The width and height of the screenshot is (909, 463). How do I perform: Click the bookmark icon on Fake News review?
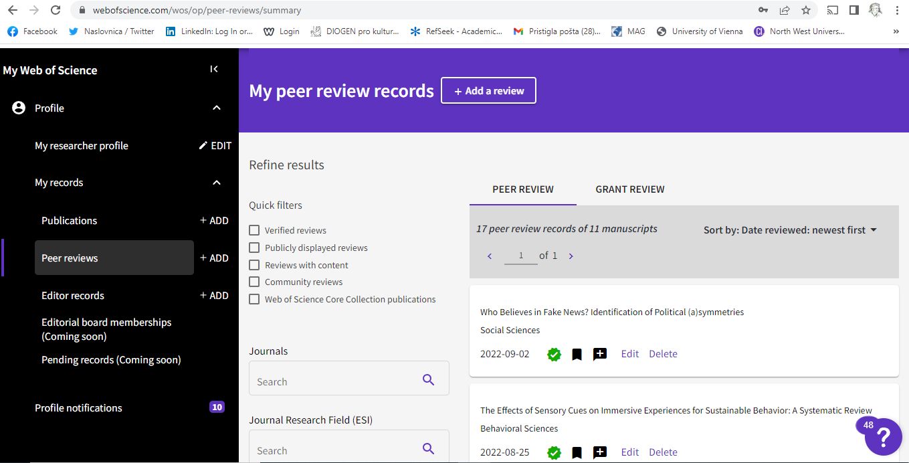coord(577,354)
